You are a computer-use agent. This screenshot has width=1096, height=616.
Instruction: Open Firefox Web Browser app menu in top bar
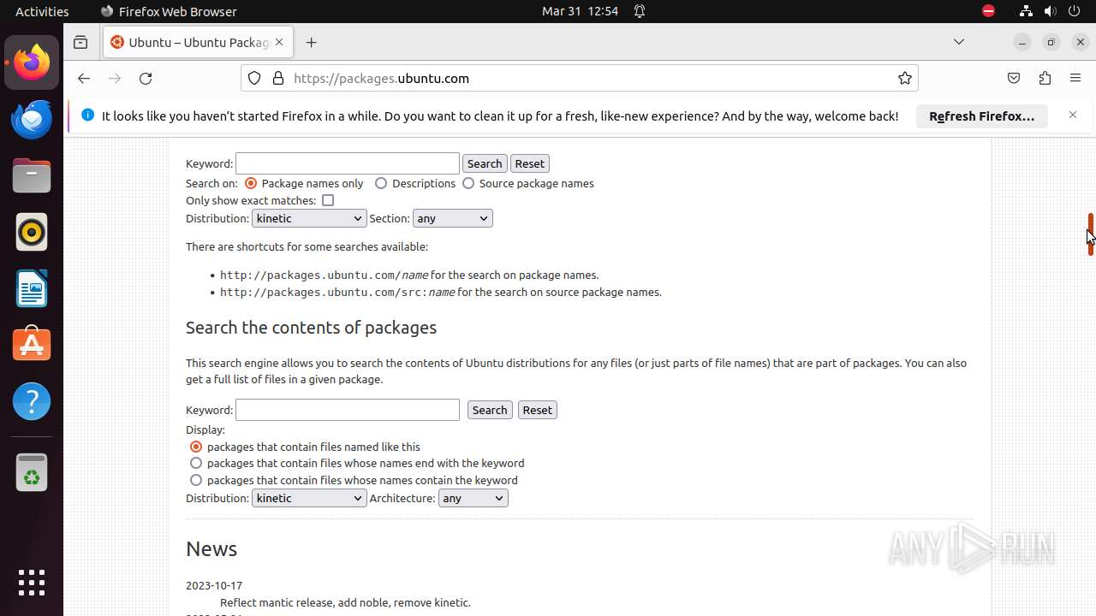169,11
